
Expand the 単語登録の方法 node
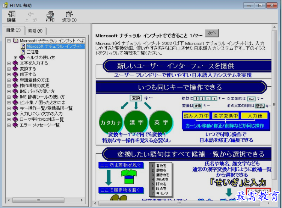(x=9, y=80)
